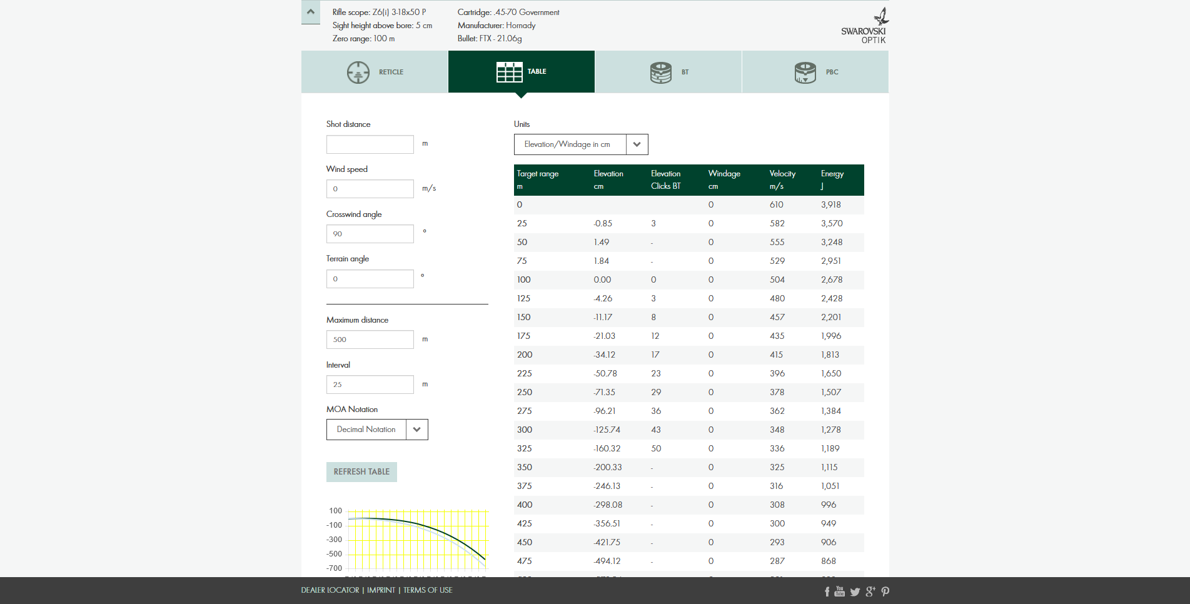Screen dimensions: 1190x604
Task: Click the BT ballistic turret icon
Action: point(660,73)
